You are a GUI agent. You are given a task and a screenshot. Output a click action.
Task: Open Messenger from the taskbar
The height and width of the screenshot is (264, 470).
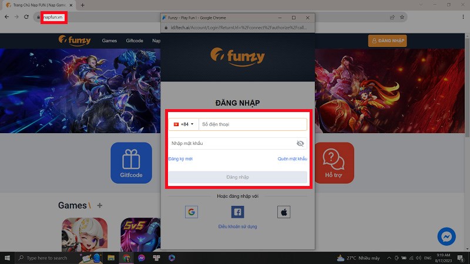142,258
